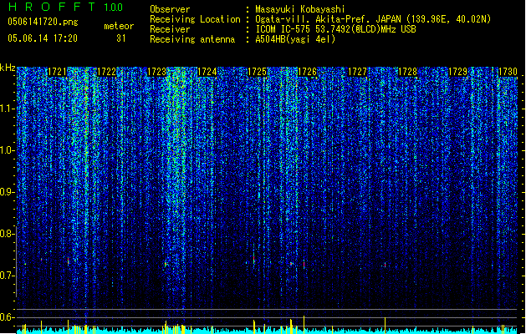Click the 1.0 kHz axis label

[x=8, y=150]
